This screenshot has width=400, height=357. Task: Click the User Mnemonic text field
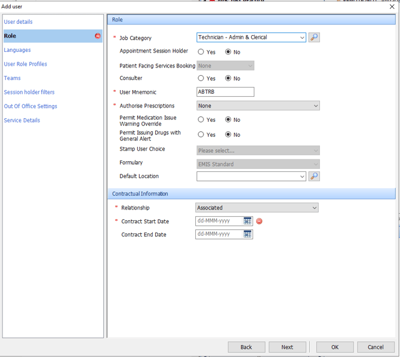pyautogui.click(x=225, y=92)
